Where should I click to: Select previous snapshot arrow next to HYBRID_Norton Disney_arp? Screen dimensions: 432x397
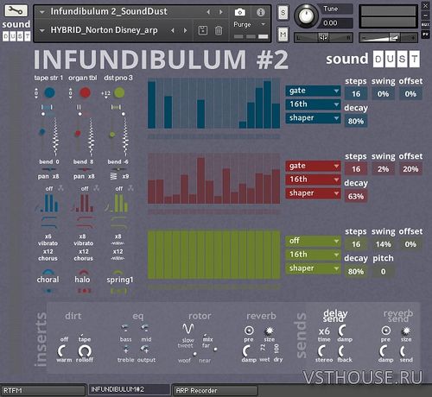(x=173, y=30)
